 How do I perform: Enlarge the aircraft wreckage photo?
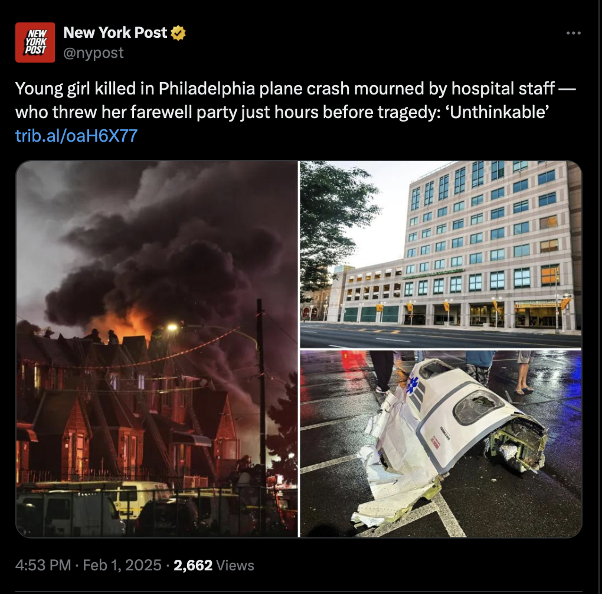point(441,444)
